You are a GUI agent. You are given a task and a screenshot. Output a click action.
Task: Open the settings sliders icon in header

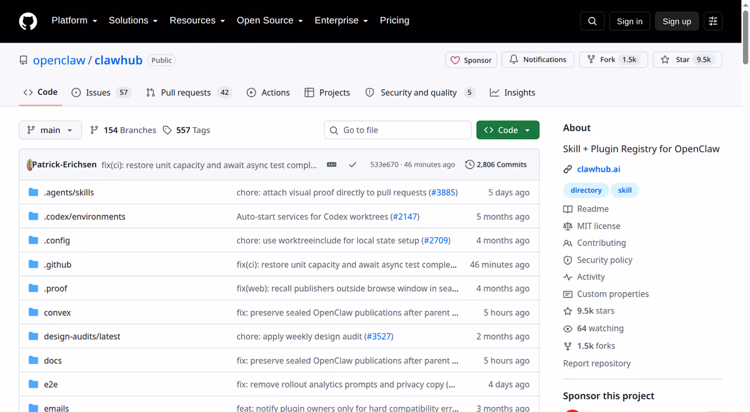[x=713, y=21]
